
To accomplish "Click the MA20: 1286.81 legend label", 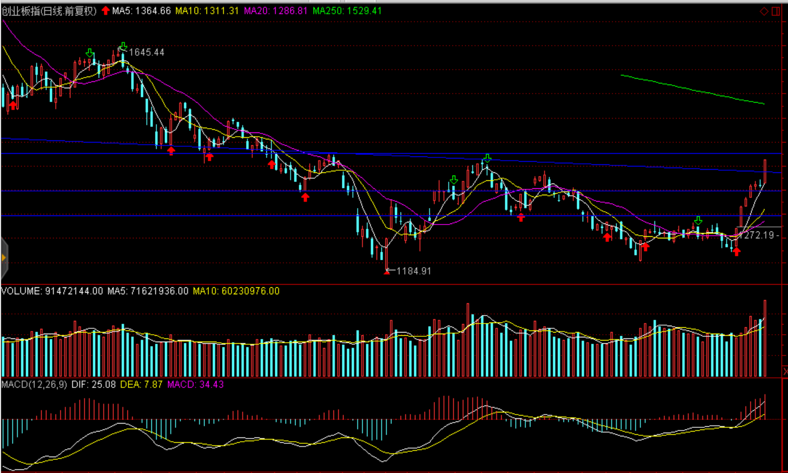I will pos(276,11).
